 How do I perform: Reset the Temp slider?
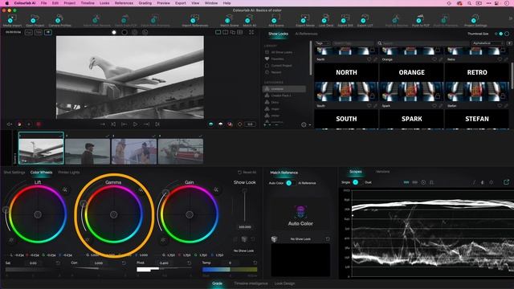(255, 263)
